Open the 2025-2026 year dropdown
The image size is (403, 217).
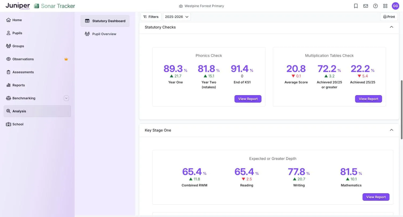tap(177, 17)
